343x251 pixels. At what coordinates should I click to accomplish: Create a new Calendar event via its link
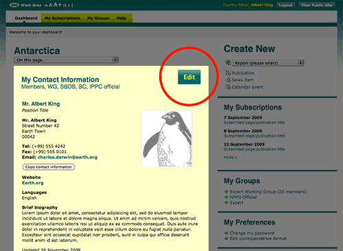[x=248, y=87]
